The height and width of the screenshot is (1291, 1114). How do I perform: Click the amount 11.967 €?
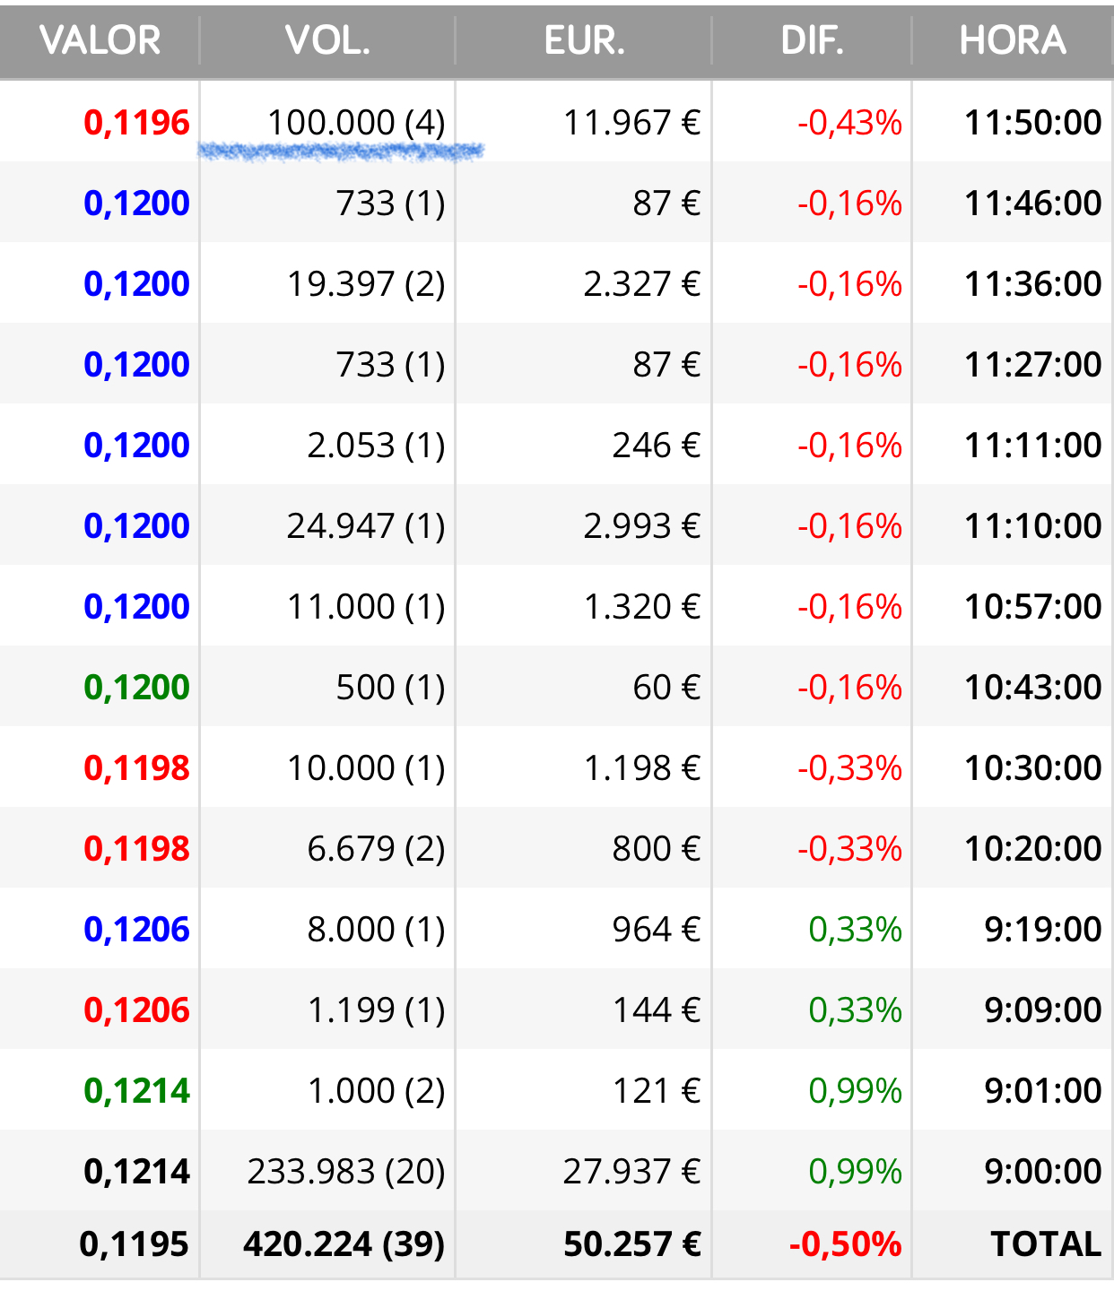coord(631,123)
